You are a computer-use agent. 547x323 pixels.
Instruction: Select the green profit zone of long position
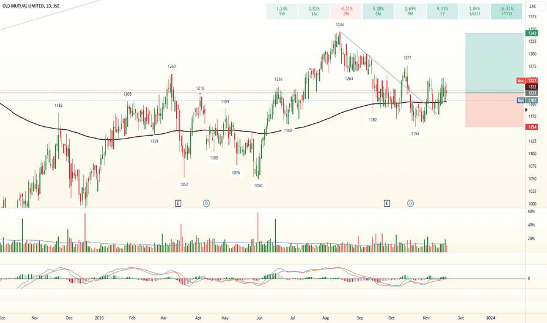tap(494, 63)
